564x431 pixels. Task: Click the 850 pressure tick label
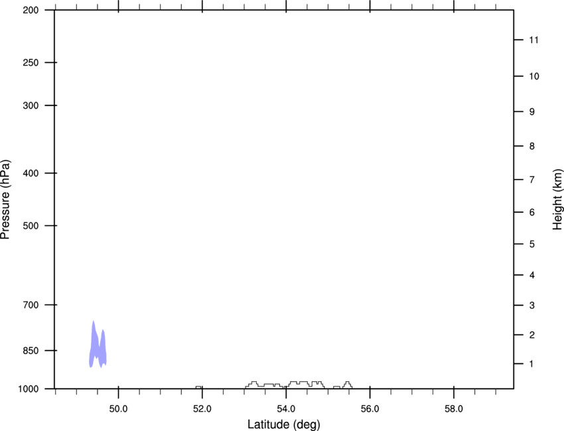click(31, 351)
